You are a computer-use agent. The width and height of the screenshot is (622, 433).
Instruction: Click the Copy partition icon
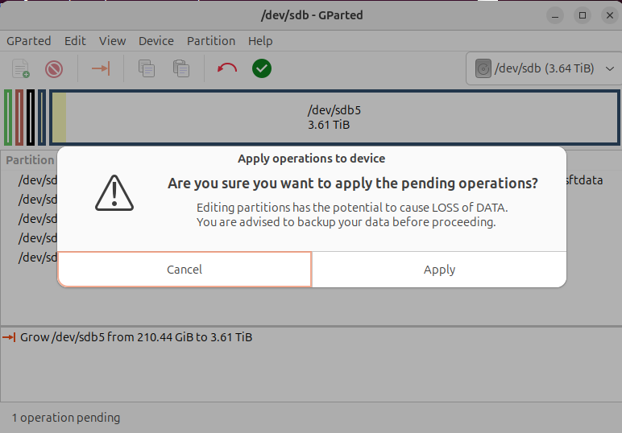(x=147, y=68)
